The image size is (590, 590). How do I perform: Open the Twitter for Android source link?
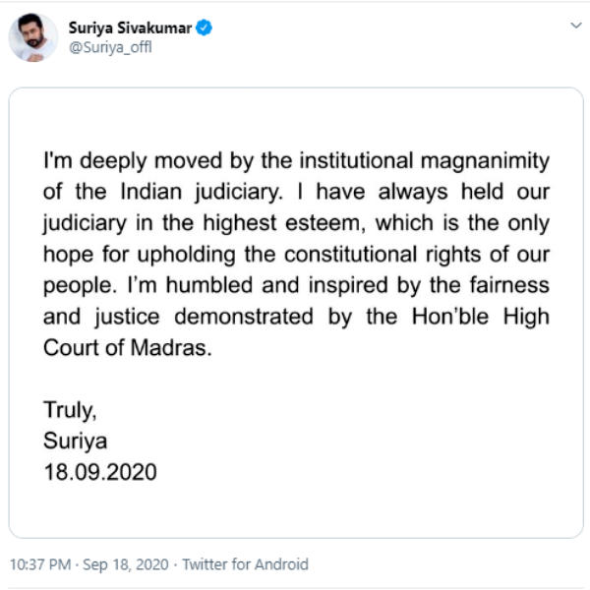pos(245,564)
